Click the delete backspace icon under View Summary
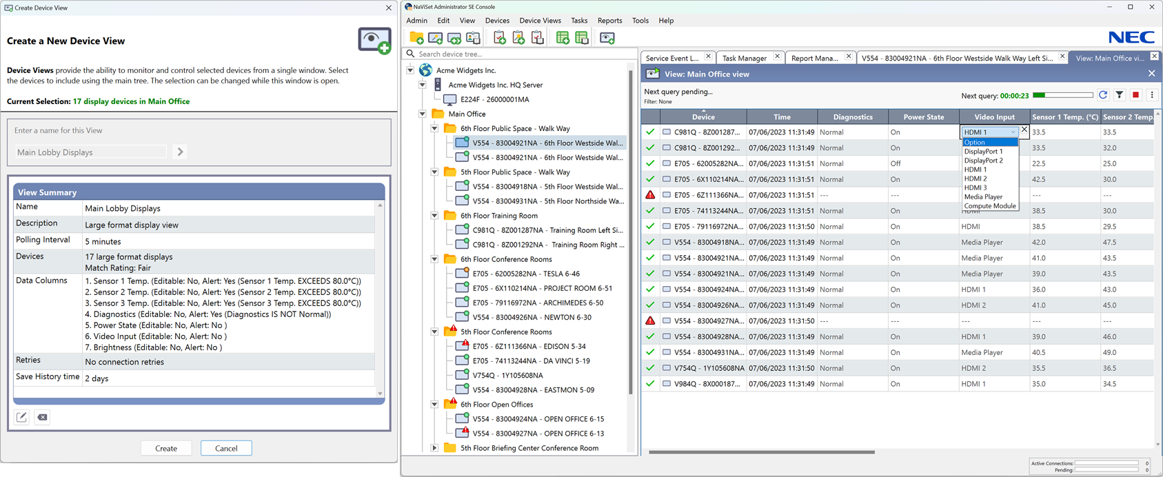The image size is (1163, 477). (x=42, y=417)
